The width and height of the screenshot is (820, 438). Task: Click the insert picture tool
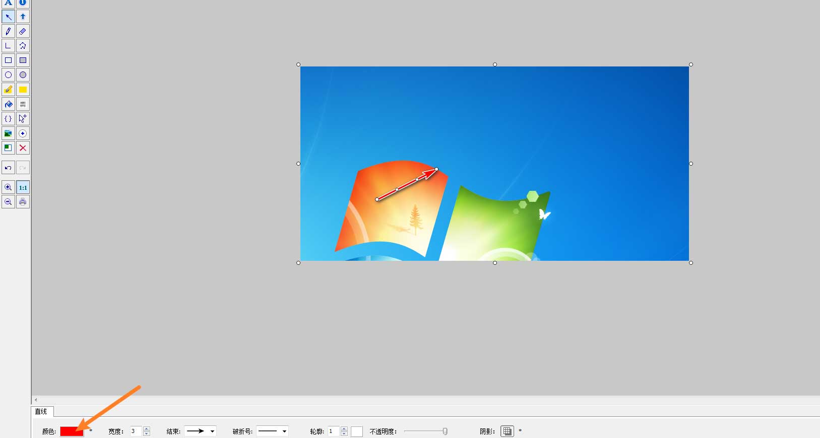pos(8,133)
